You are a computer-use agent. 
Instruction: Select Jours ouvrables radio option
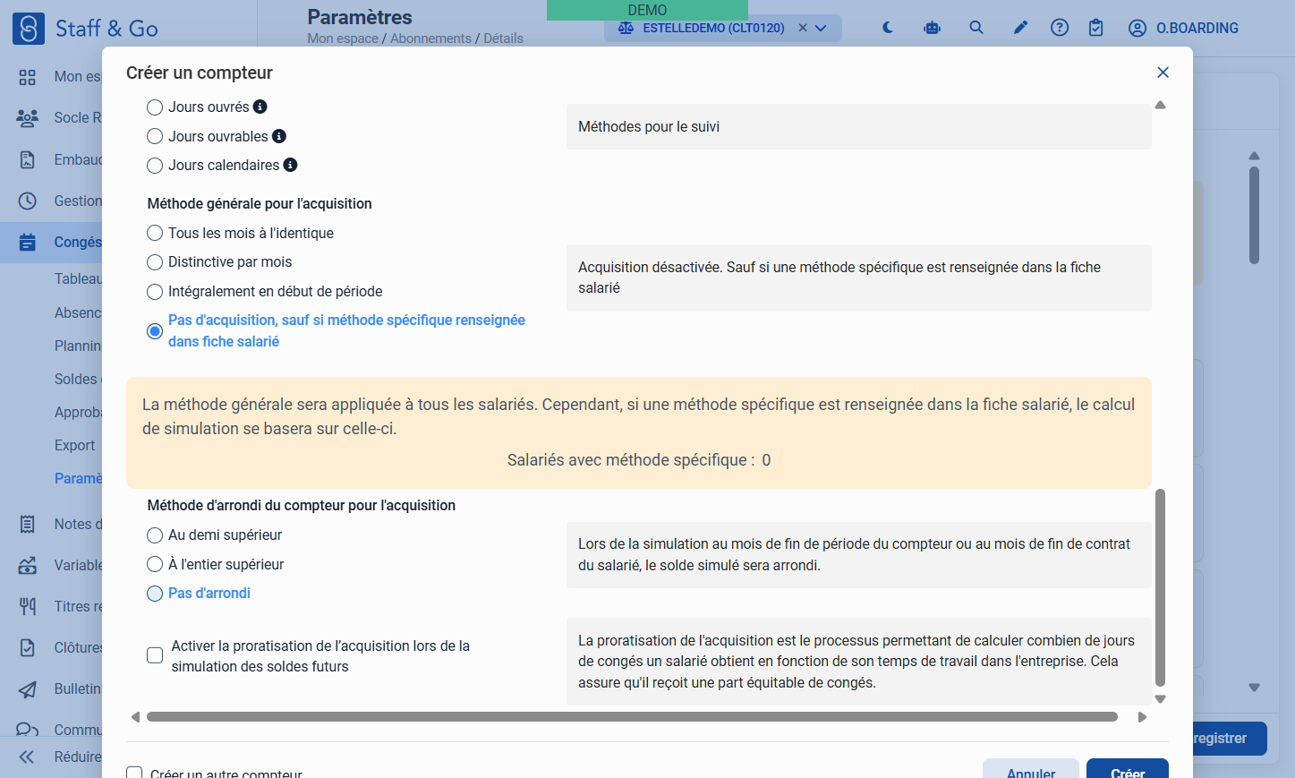pyautogui.click(x=155, y=136)
